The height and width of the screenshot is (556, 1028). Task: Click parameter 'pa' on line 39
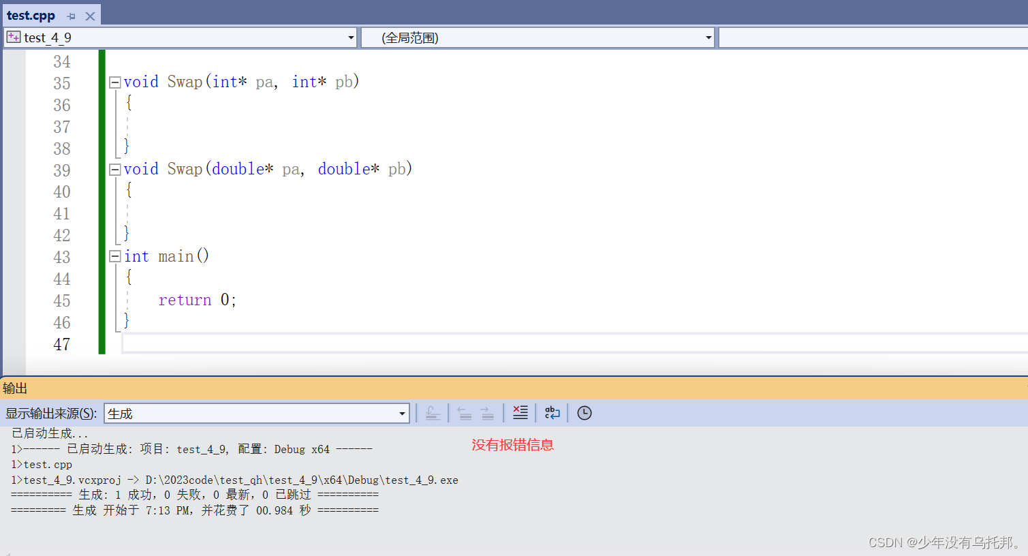click(x=292, y=170)
